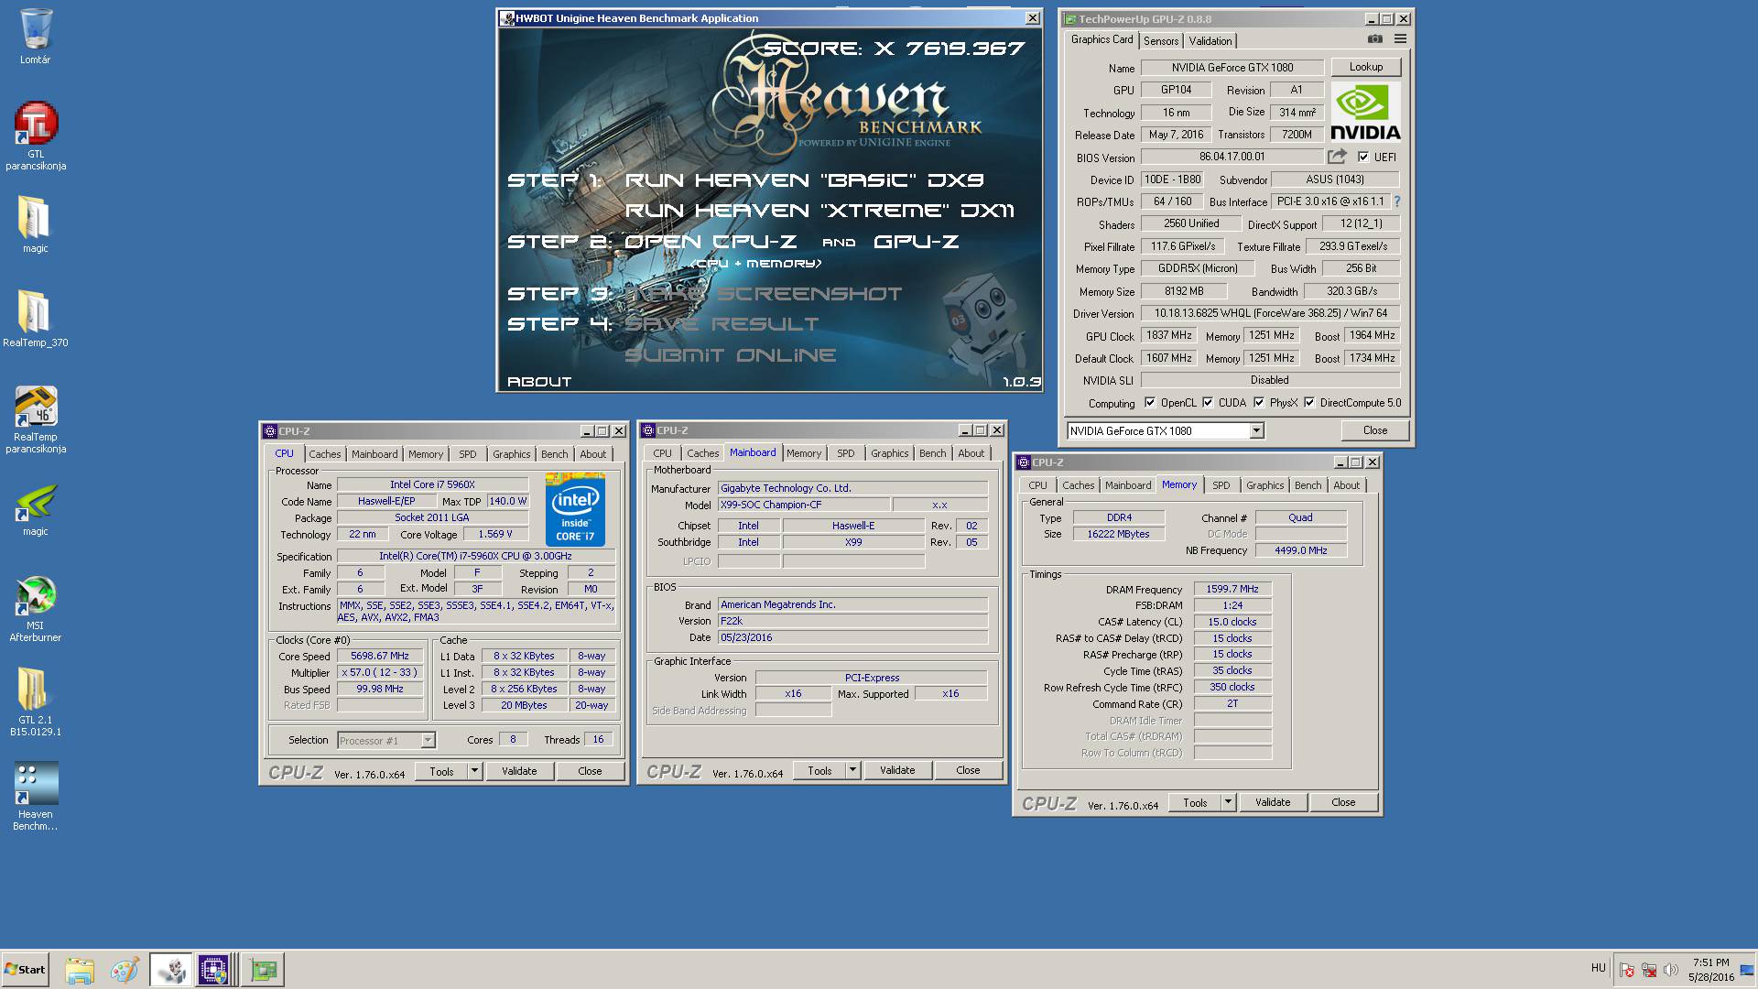Toggle the DirectCompute 5.0 checkbox
The height and width of the screenshot is (989, 1758).
click(1309, 403)
